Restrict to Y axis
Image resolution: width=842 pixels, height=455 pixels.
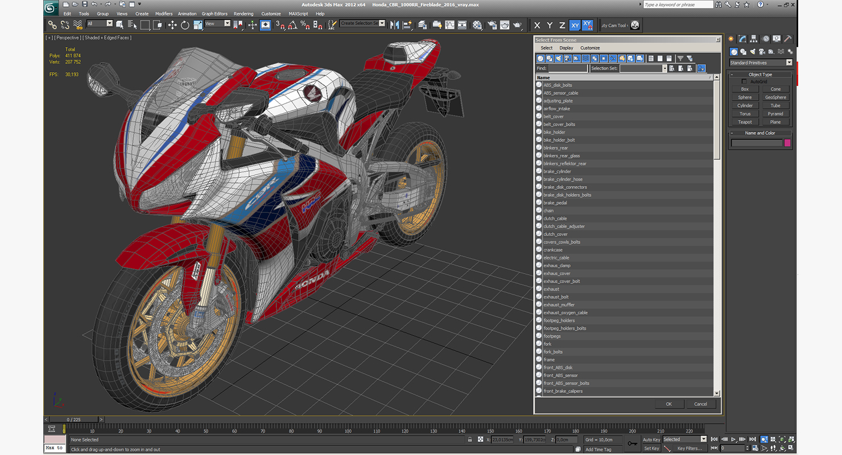pos(550,25)
